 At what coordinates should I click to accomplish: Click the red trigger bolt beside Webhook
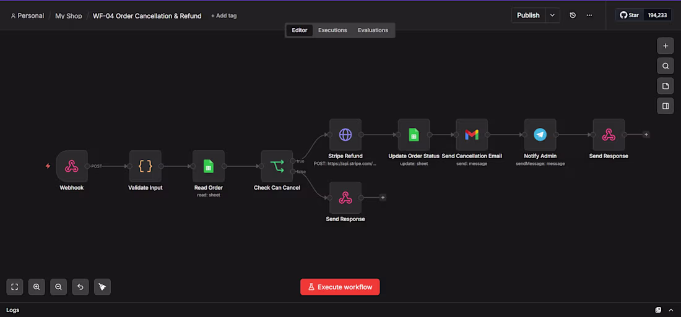[48, 166]
